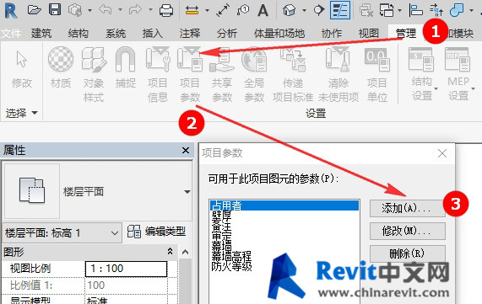Click the 视图比例 value field 1 : 100
The image size is (482, 304).
point(126,269)
